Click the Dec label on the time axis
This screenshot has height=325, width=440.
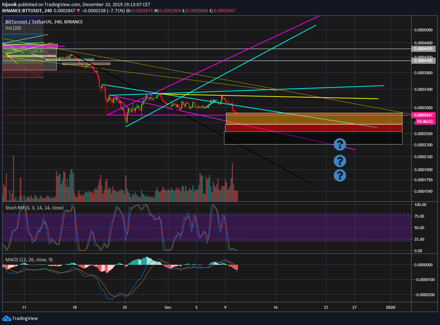168,308
